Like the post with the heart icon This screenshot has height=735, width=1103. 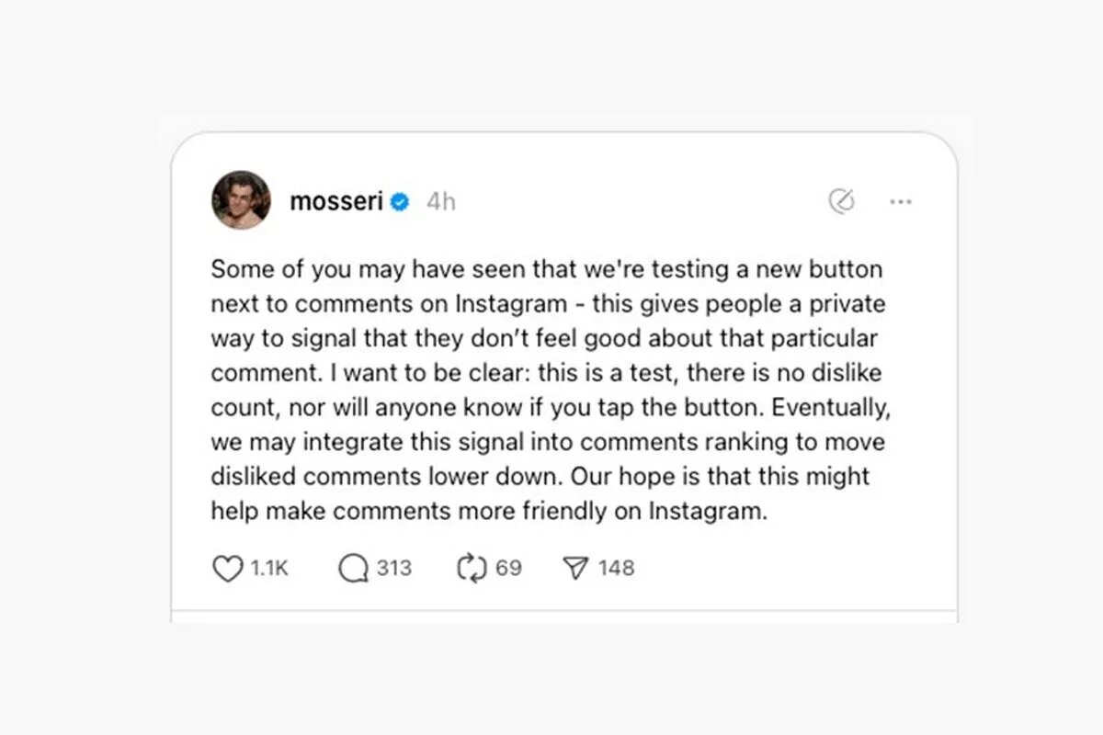227,570
